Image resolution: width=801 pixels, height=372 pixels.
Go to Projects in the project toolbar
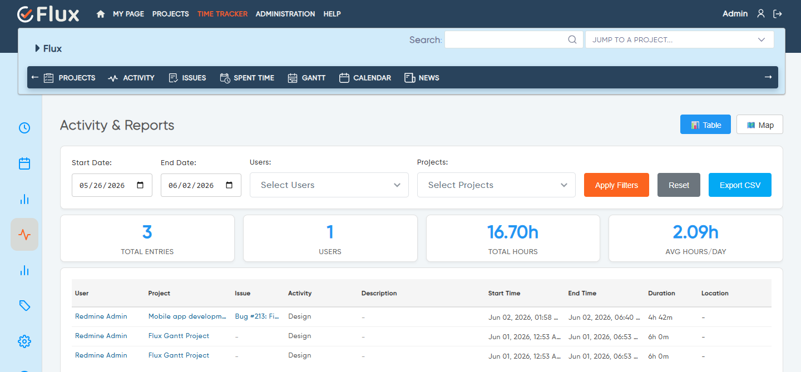pos(70,78)
